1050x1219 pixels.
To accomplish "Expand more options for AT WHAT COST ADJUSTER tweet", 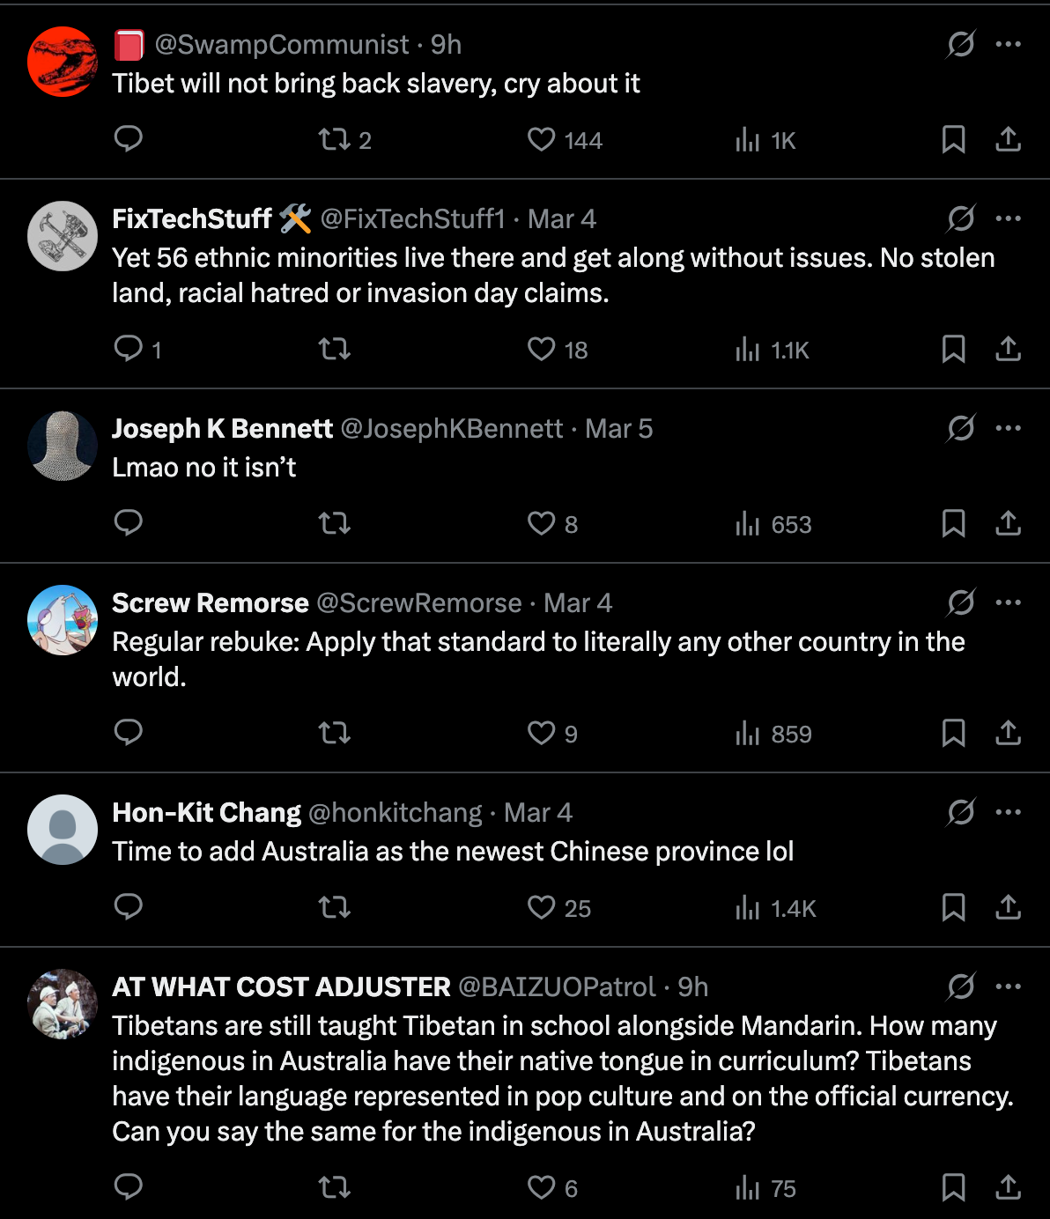I will tap(1008, 986).
